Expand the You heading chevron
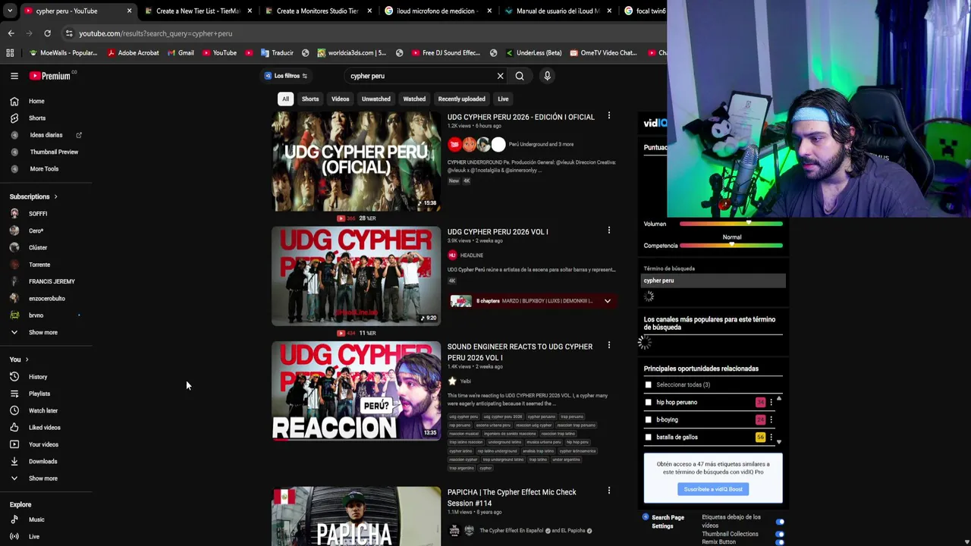This screenshot has width=971, height=546. (27, 359)
